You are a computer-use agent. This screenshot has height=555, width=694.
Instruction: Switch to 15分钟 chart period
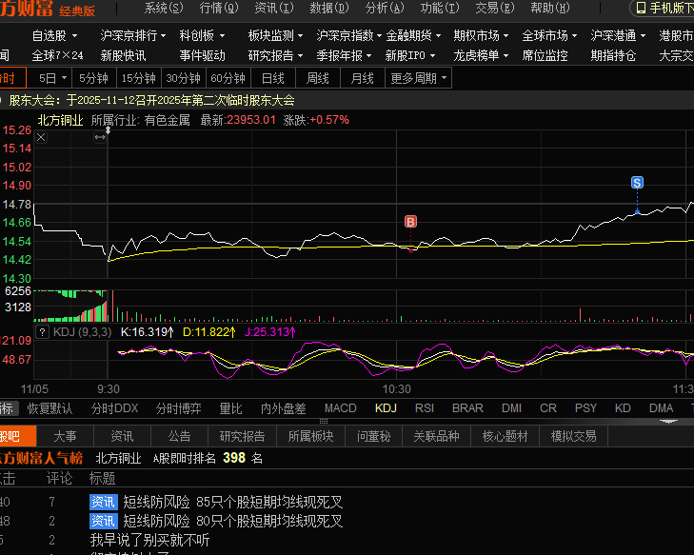click(x=139, y=78)
